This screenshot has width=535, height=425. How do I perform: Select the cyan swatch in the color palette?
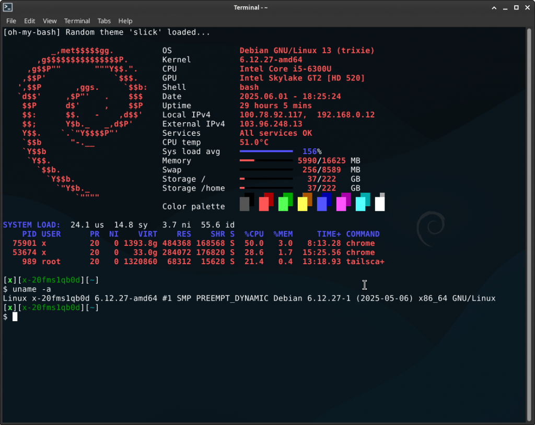click(x=362, y=202)
